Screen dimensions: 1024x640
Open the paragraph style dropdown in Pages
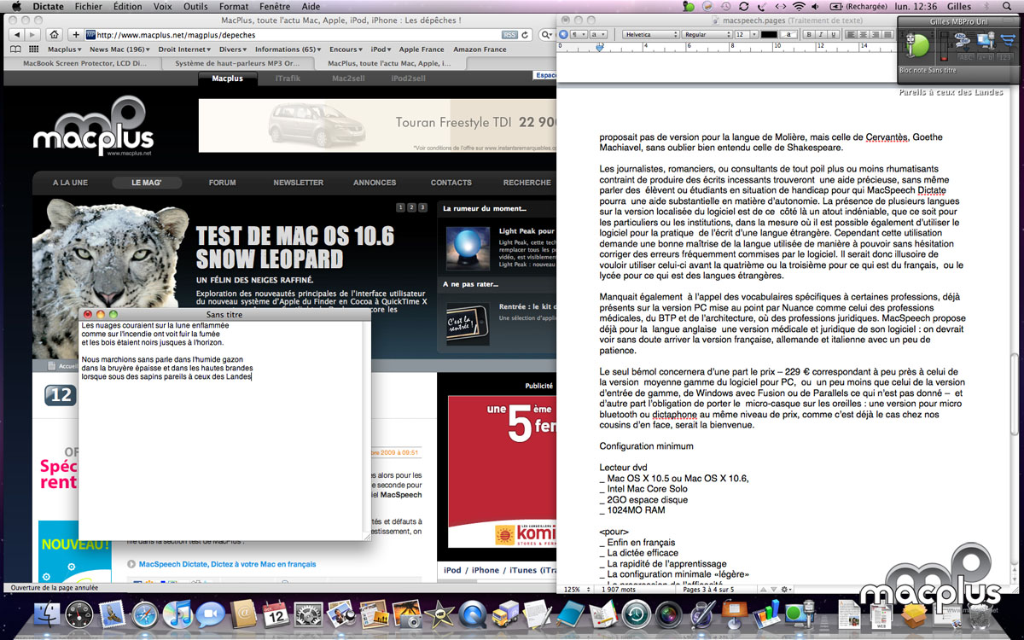(579, 34)
